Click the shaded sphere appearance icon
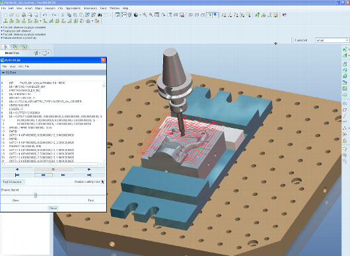The image size is (350, 256). click(x=136, y=15)
